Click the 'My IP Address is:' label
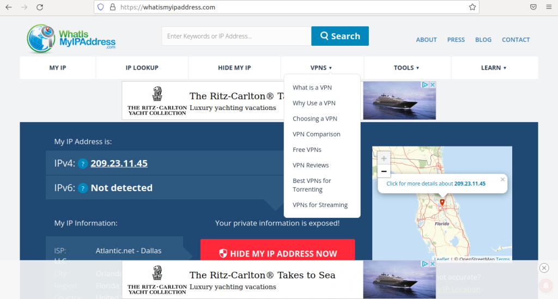Image resolution: width=558 pixels, height=299 pixels. pyautogui.click(x=83, y=142)
